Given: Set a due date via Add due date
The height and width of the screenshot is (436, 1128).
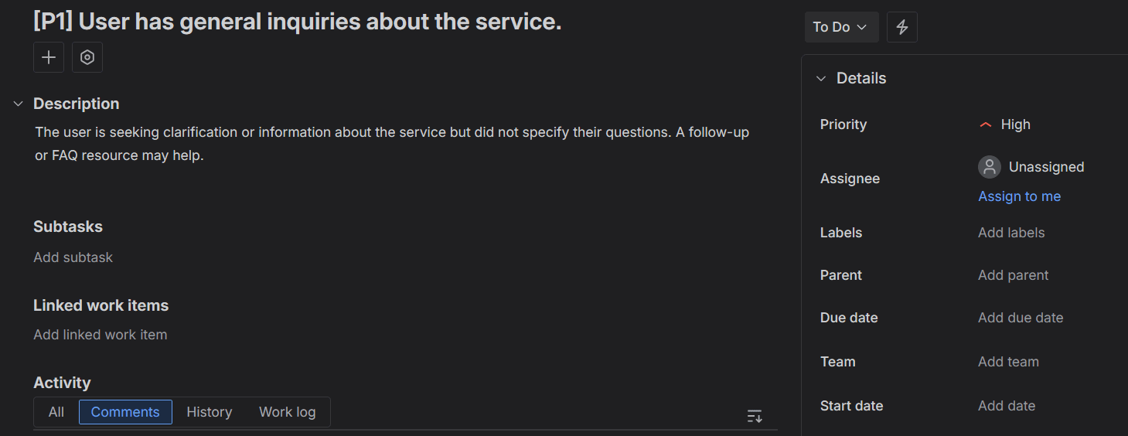Looking at the screenshot, I should click(1021, 318).
